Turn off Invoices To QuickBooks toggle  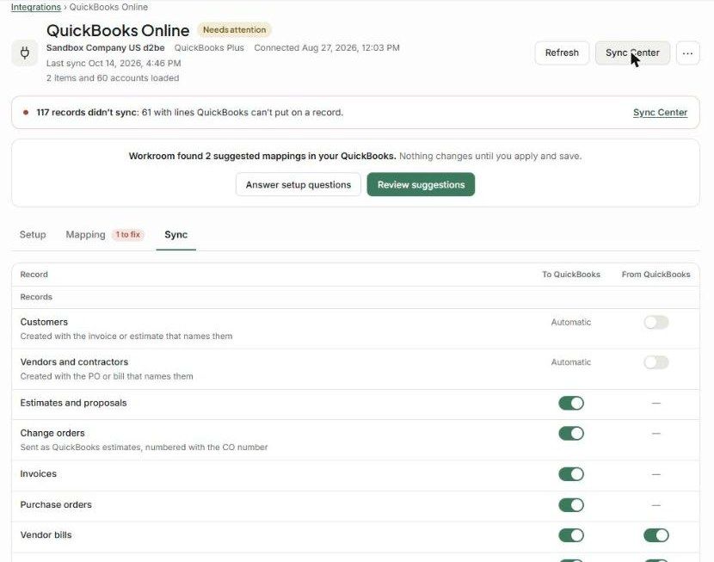tap(571, 474)
